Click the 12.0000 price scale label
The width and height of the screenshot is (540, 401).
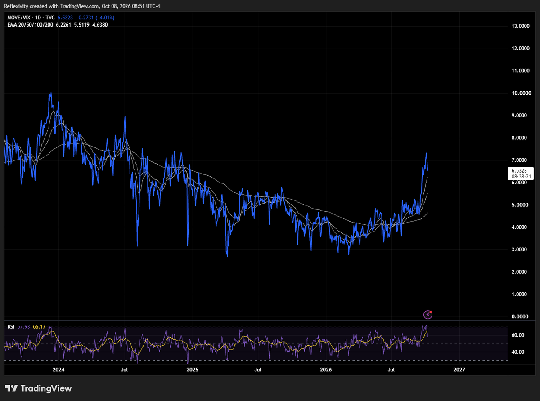pos(521,49)
